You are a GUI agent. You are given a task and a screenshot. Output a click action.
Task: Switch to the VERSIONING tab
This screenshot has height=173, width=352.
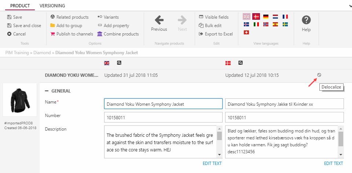52,6
